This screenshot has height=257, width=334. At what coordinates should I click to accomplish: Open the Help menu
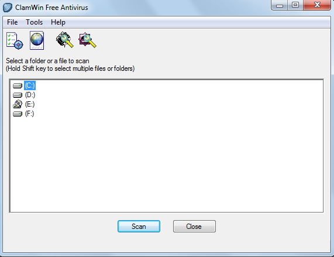58,22
